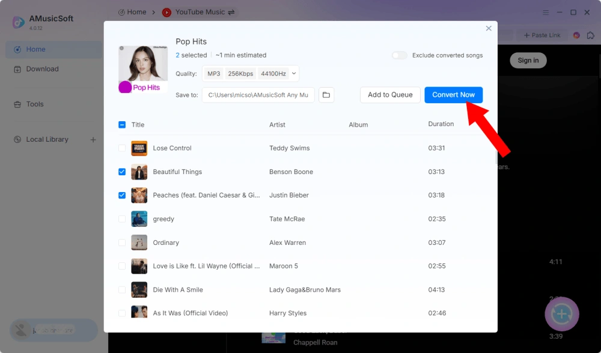
Task: Toggle Exclude converted songs switch
Action: pos(400,55)
